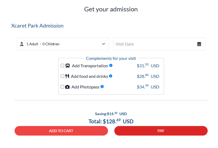Expand the 1 Adult - 0 Children dropdown
This screenshot has width=218, height=148.
(63, 44)
